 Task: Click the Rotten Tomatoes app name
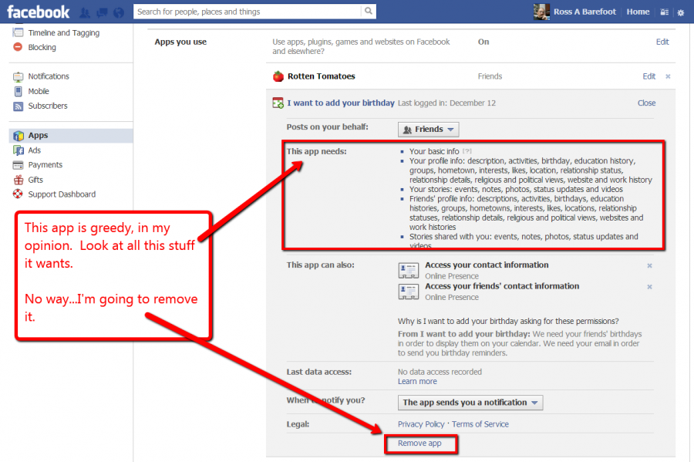pyautogui.click(x=322, y=76)
